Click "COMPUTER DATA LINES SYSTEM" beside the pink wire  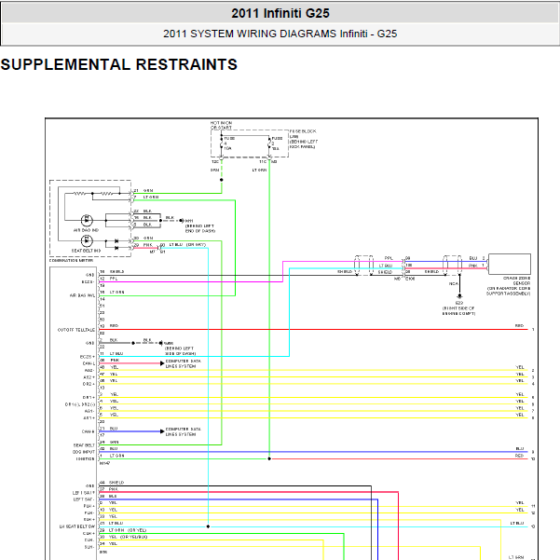click(183, 363)
